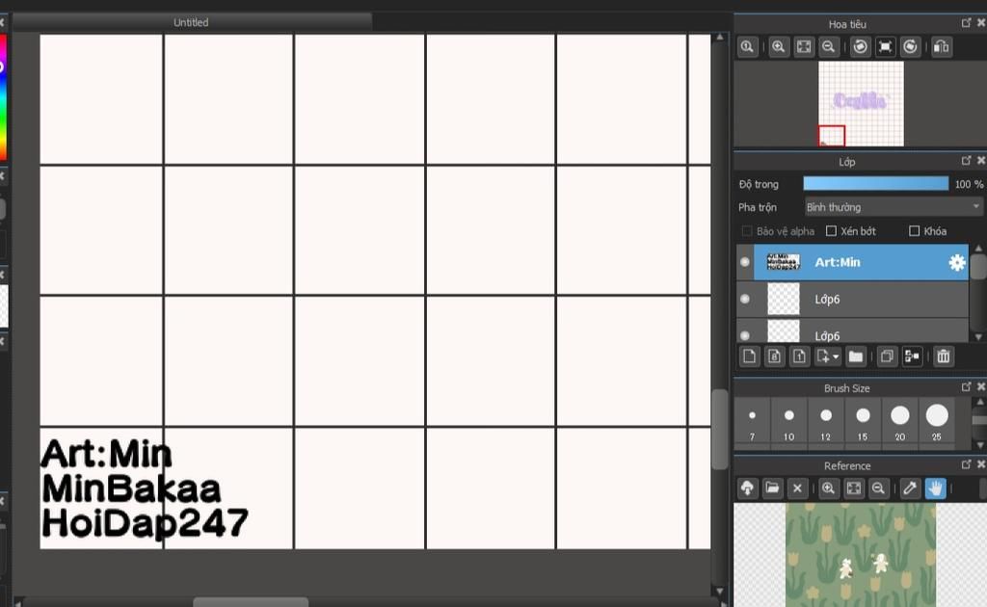Check the Bảo vệ alpha checkbox
The image size is (987, 607).
[747, 231]
